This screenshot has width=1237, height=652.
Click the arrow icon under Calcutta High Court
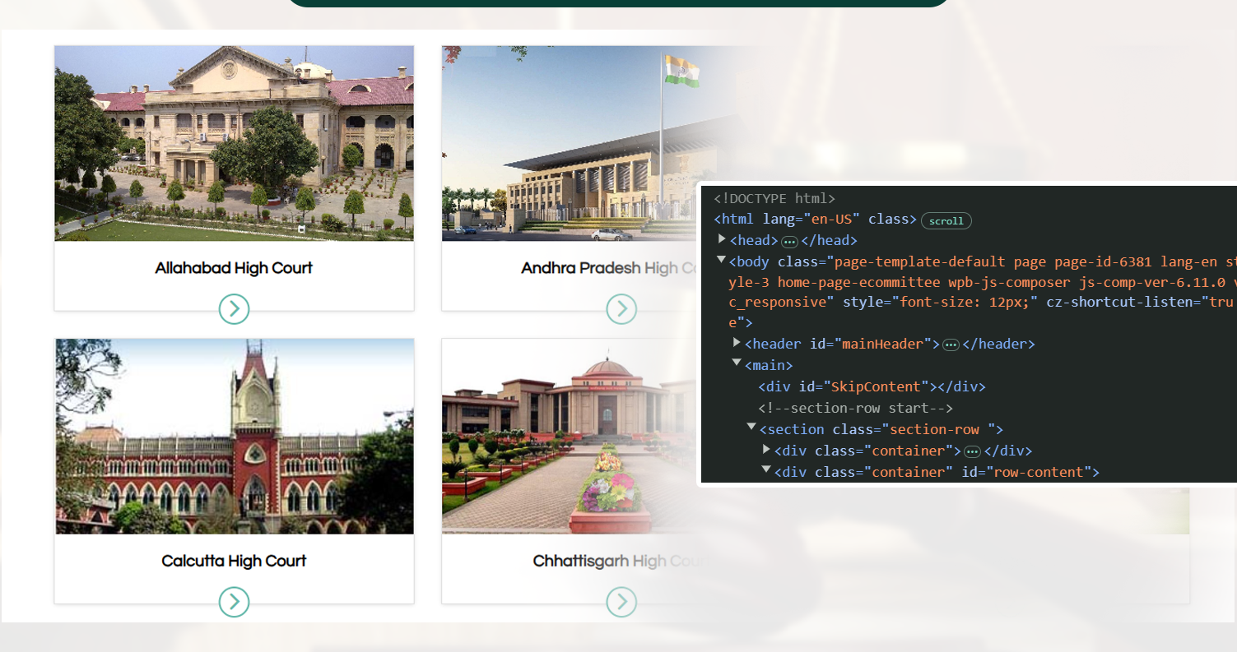click(x=234, y=602)
